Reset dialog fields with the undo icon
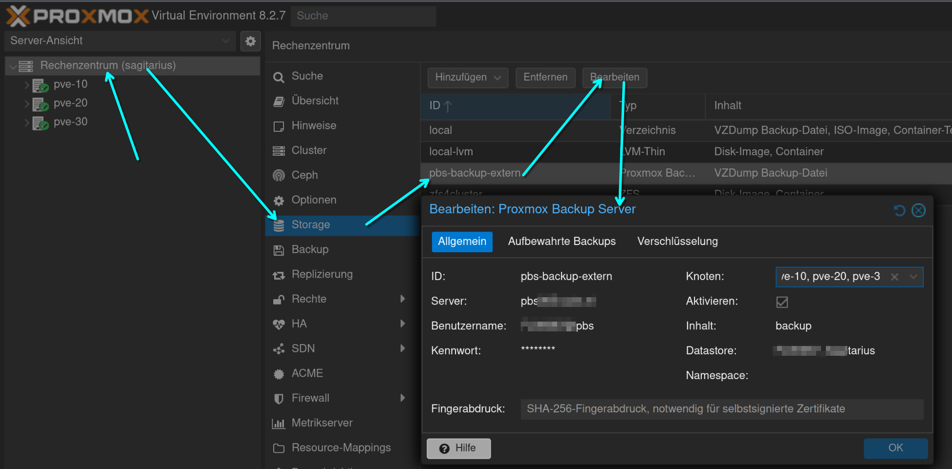This screenshot has width=952, height=469. (899, 210)
